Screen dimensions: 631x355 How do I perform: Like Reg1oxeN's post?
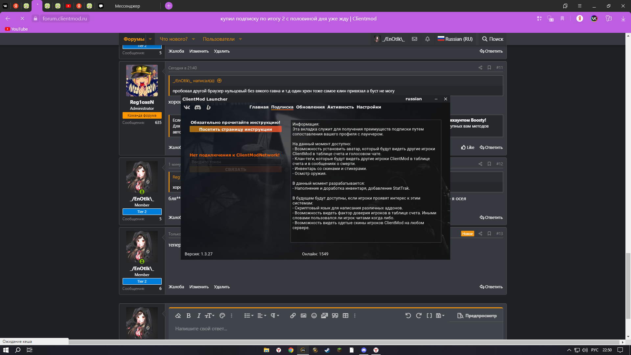(x=468, y=147)
